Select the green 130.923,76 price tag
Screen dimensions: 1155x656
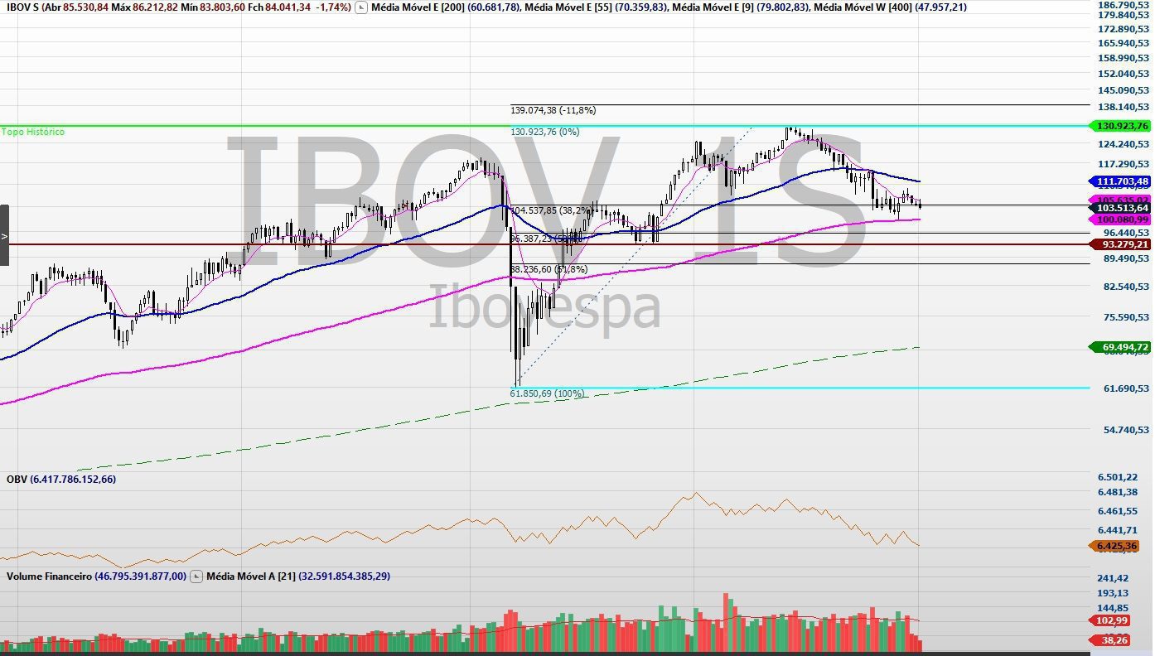tap(1119, 126)
